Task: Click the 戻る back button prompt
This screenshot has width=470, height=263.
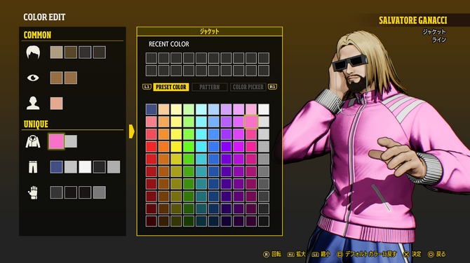Action: coord(437,255)
